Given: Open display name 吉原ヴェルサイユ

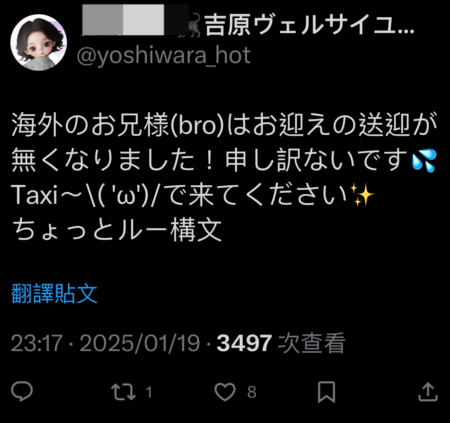Looking at the screenshot, I should click(309, 25).
